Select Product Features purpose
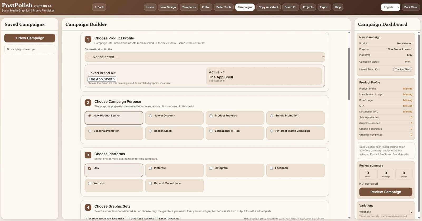This screenshot has width=422, height=221. 235,118
